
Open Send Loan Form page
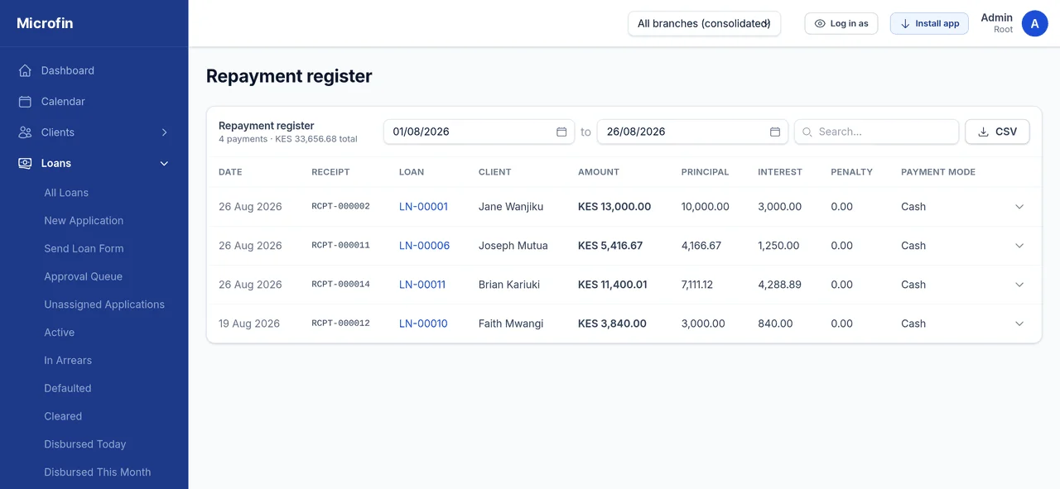click(84, 248)
